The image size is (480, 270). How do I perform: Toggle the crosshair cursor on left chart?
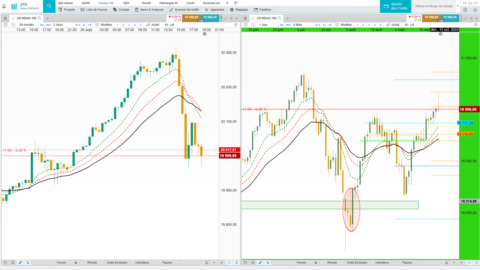229,262
